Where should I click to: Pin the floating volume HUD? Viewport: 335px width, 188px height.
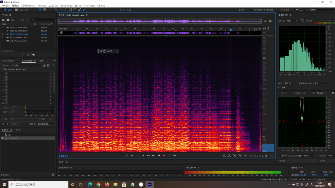pyautogui.click(x=117, y=51)
